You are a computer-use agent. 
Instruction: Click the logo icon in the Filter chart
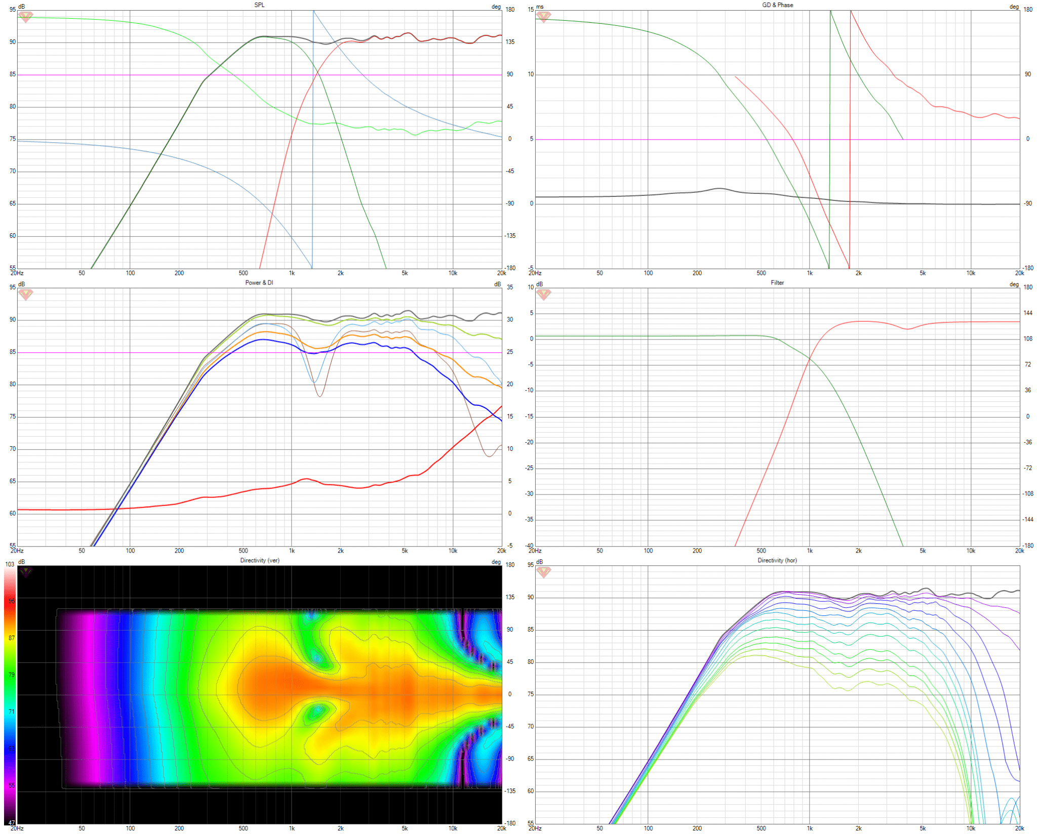point(543,295)
